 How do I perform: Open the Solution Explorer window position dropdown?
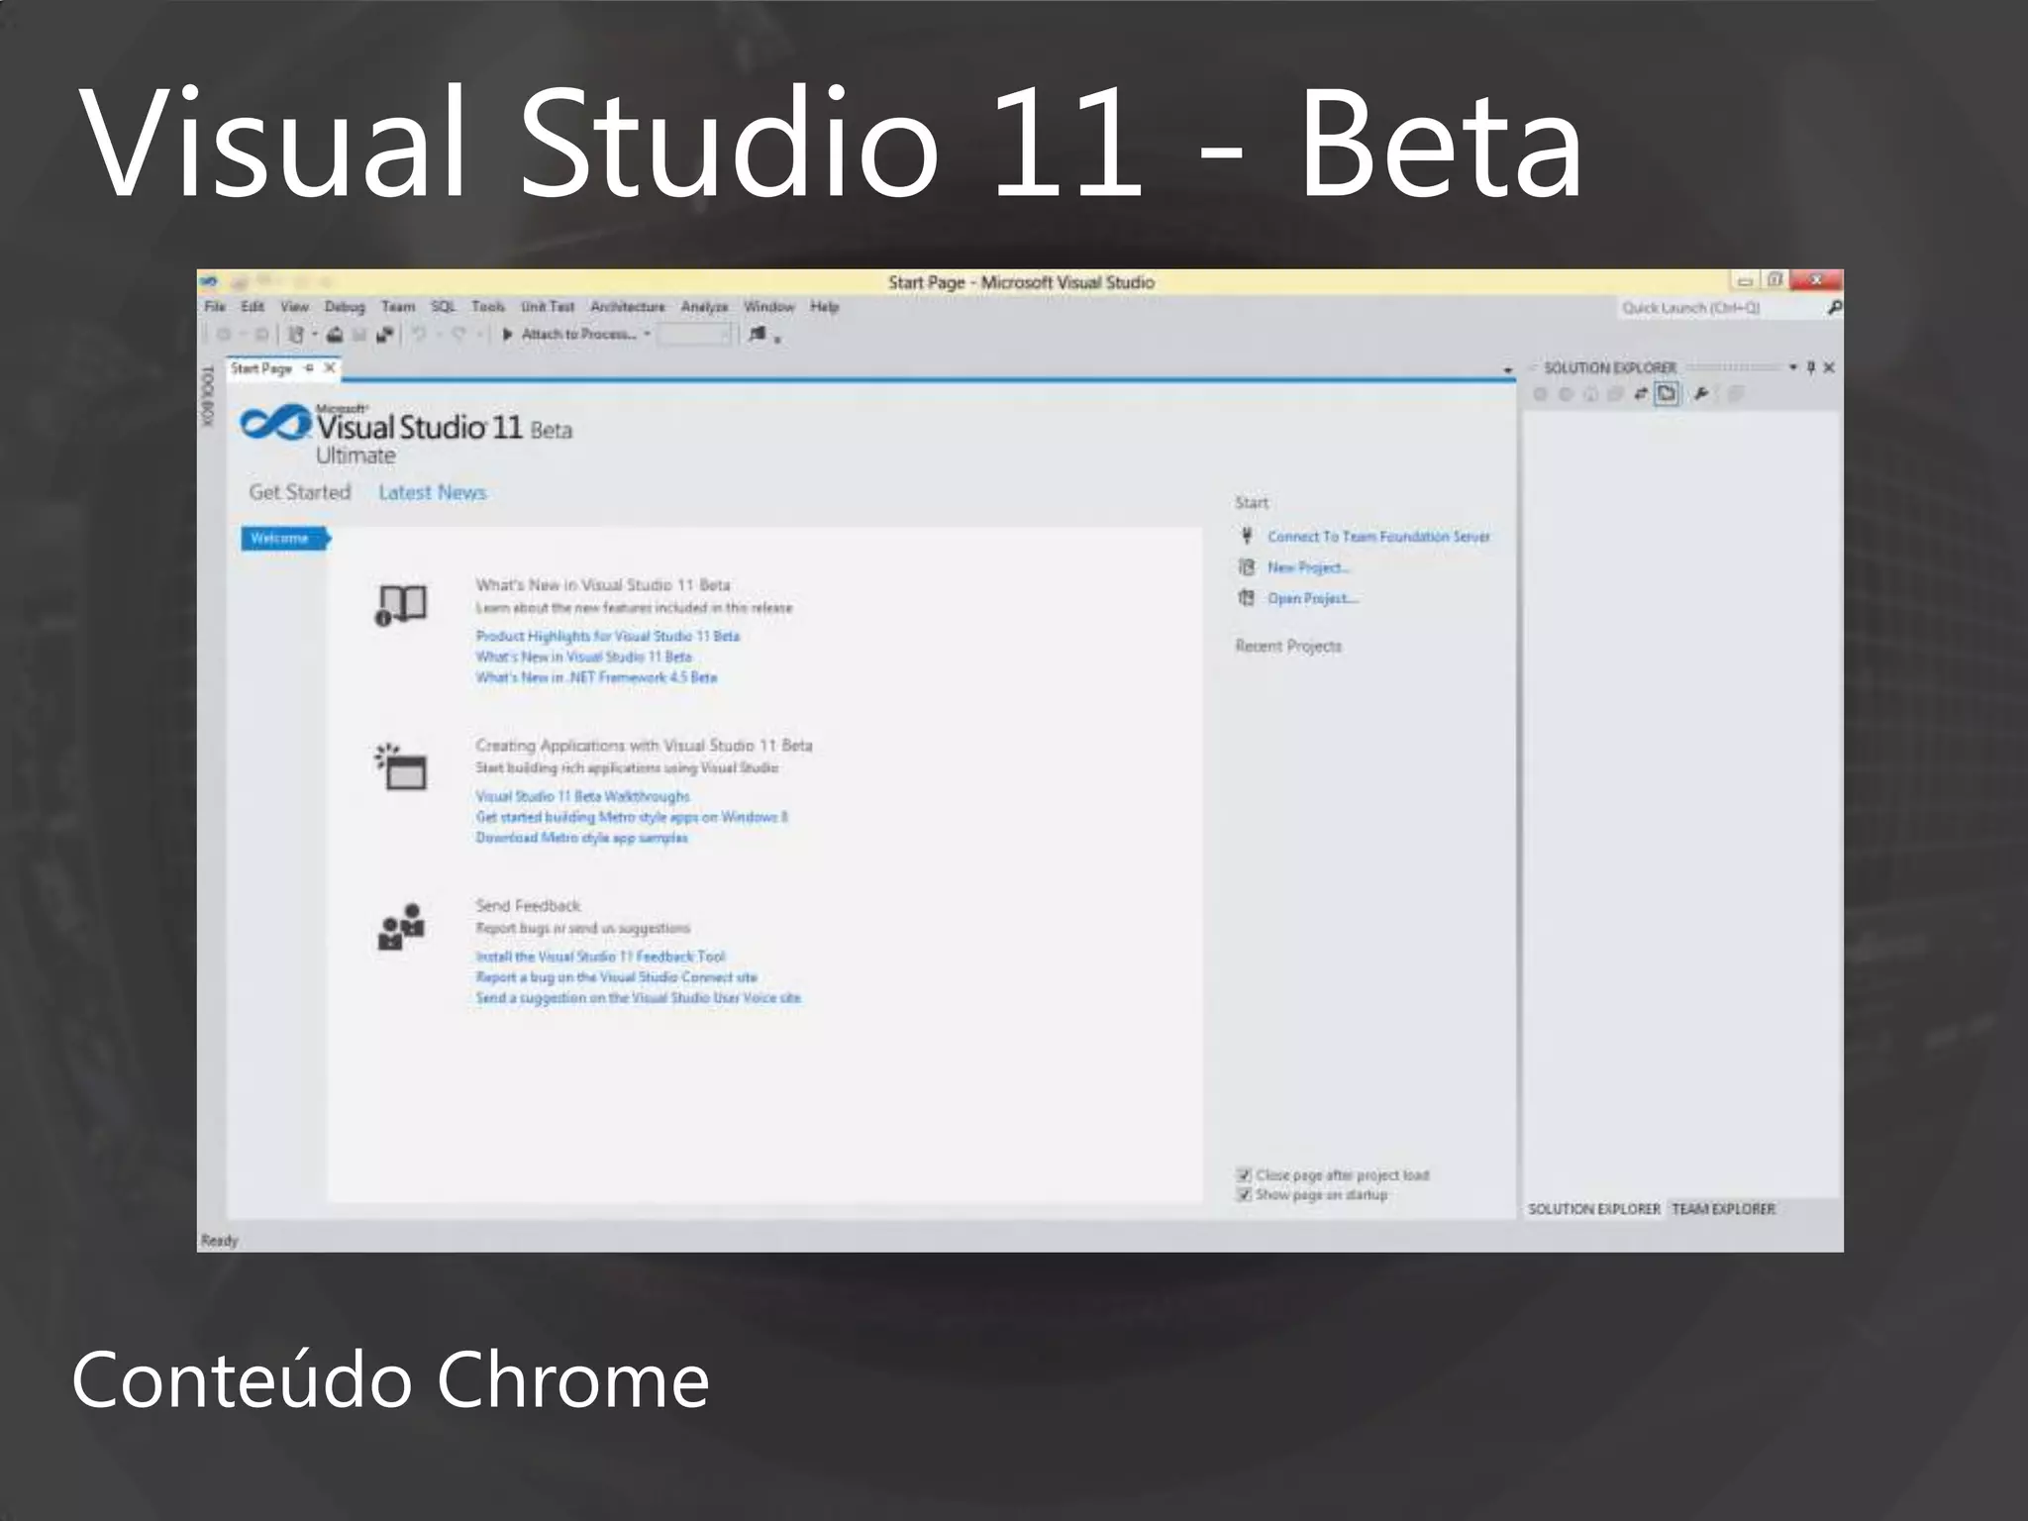pyautogui.click(x=1792, y=367)
